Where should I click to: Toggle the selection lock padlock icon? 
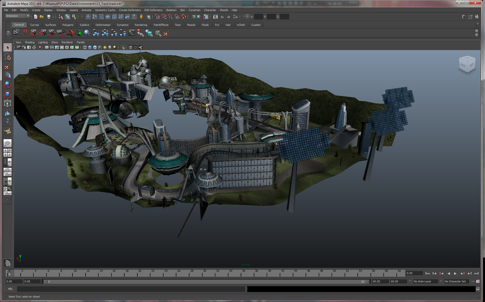pyautogui.click(x=141, y=17)
